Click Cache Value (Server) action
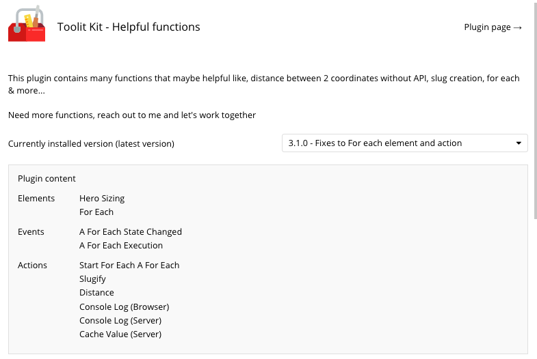Viewport: 537px width, 359px height. pyautogui.click(x=120, y=334)
